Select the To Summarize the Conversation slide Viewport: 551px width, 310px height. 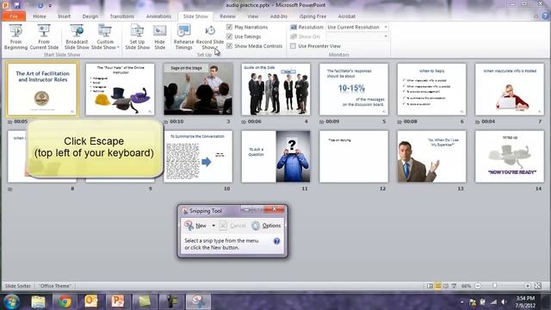(x=198, y=157)
